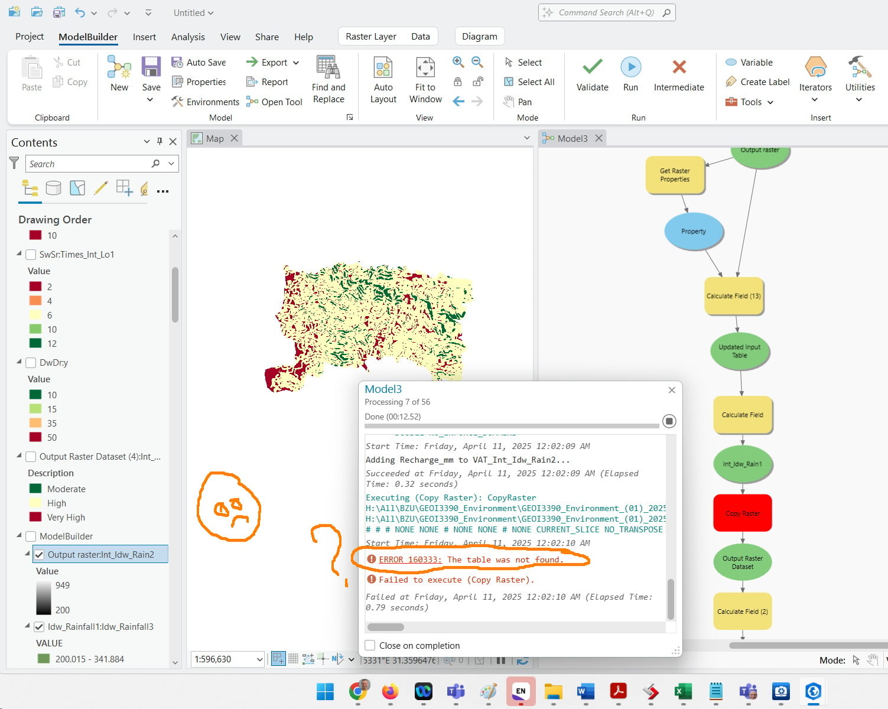The height and width of the screenshot is (709, 888).
Task: Switch to List By Data Source
Action: click(x=53, y=188)
